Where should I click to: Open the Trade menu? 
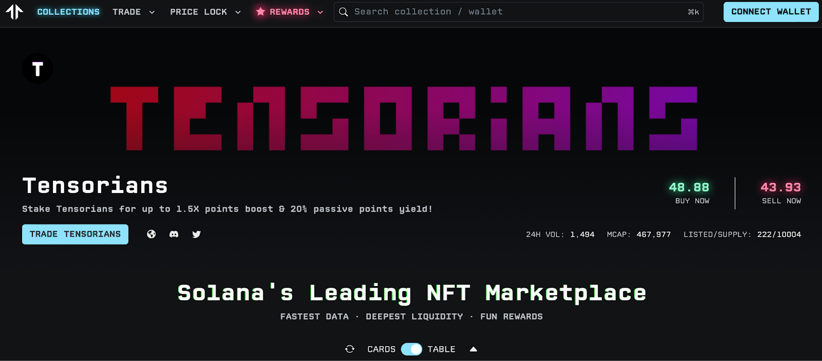[126, 12]
